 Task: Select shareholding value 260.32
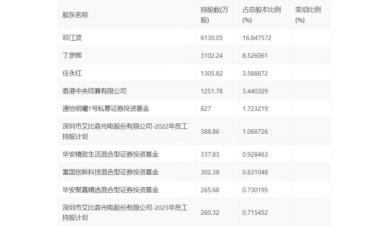point(210,213)
